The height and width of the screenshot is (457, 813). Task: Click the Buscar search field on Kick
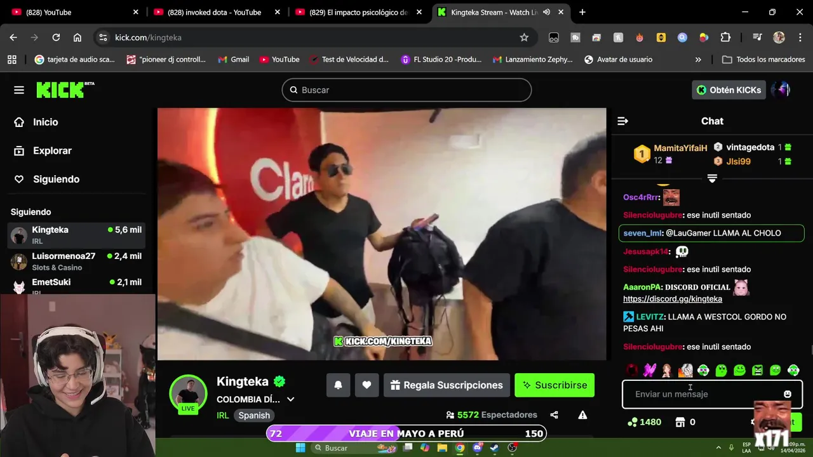pos(406,90)
